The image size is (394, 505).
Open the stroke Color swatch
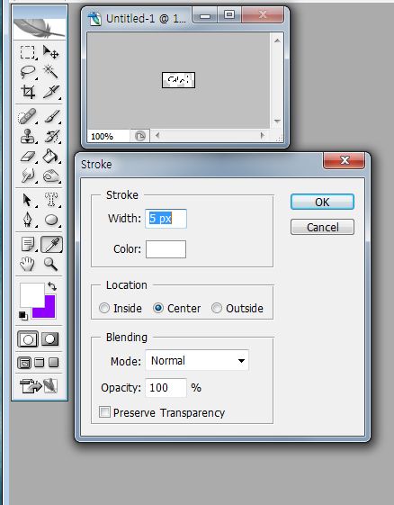166,249
